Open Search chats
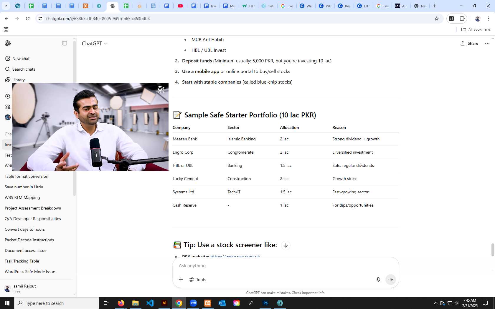The width and height of the screenshot is (495, 309). [x=20, y=69]
